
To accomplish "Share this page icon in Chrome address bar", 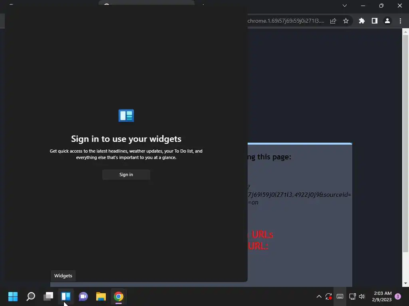I will click(333, 21).
